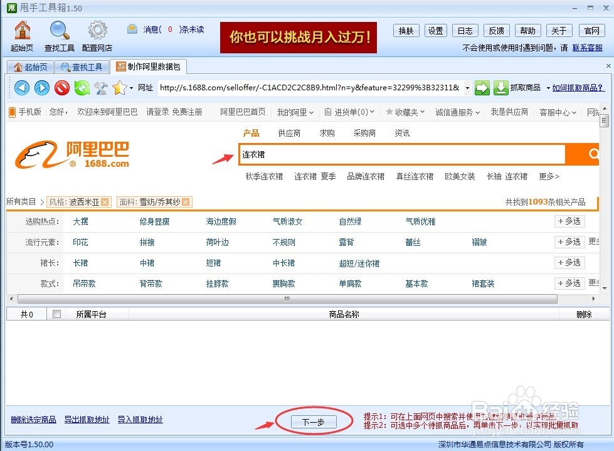
Task: Open 查找工具 magnifier icon in top toolbar
Action: click(60, 30)
